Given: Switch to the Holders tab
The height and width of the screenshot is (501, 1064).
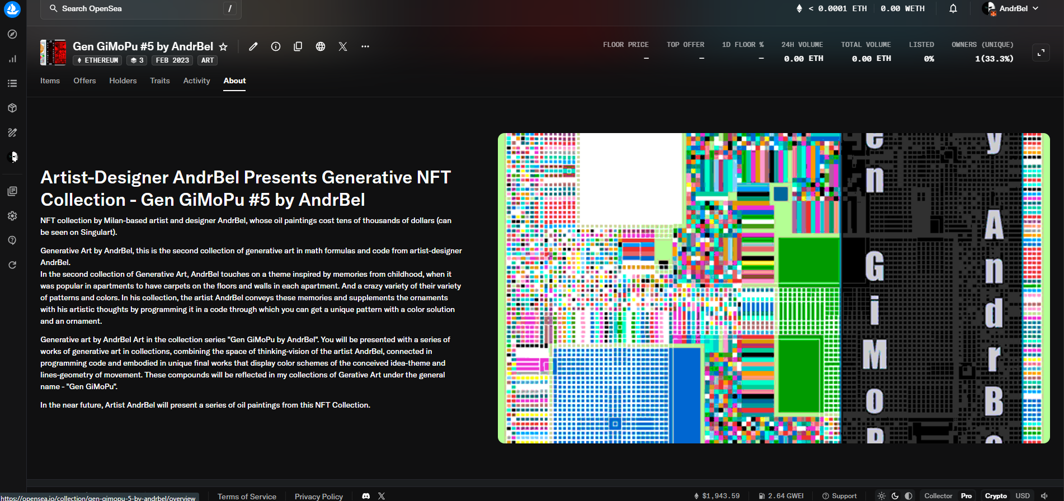Looking at the screenshot, I should pos(123,81).
